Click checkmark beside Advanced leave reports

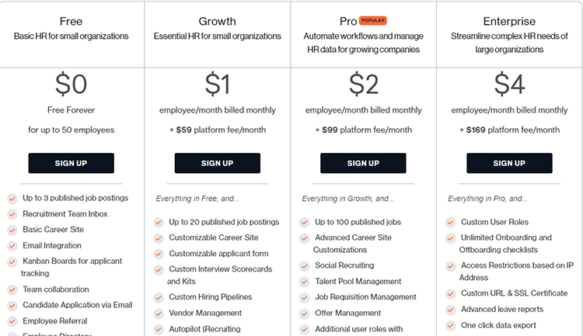tap(451, 310)
